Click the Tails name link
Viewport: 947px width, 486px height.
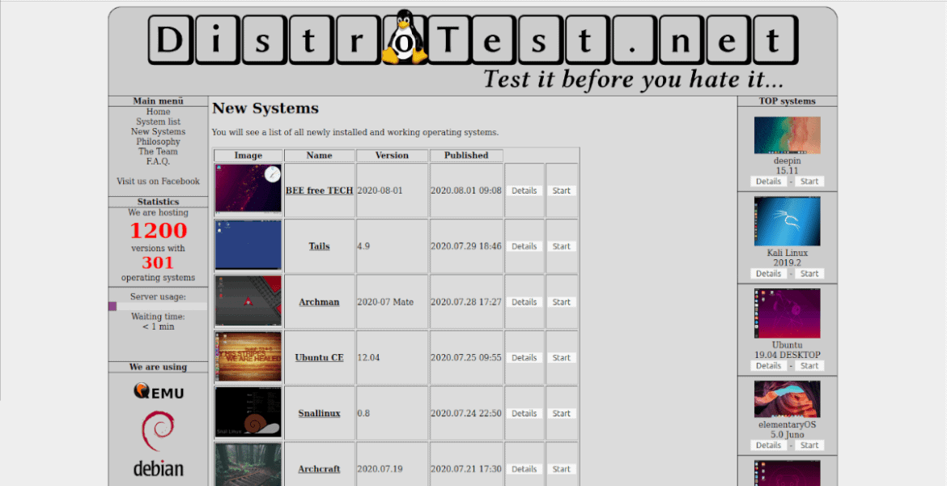click(x=319, y=246)
